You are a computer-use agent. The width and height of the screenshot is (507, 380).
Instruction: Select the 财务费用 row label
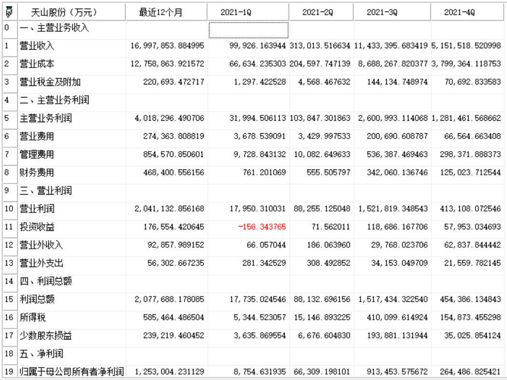37,172
